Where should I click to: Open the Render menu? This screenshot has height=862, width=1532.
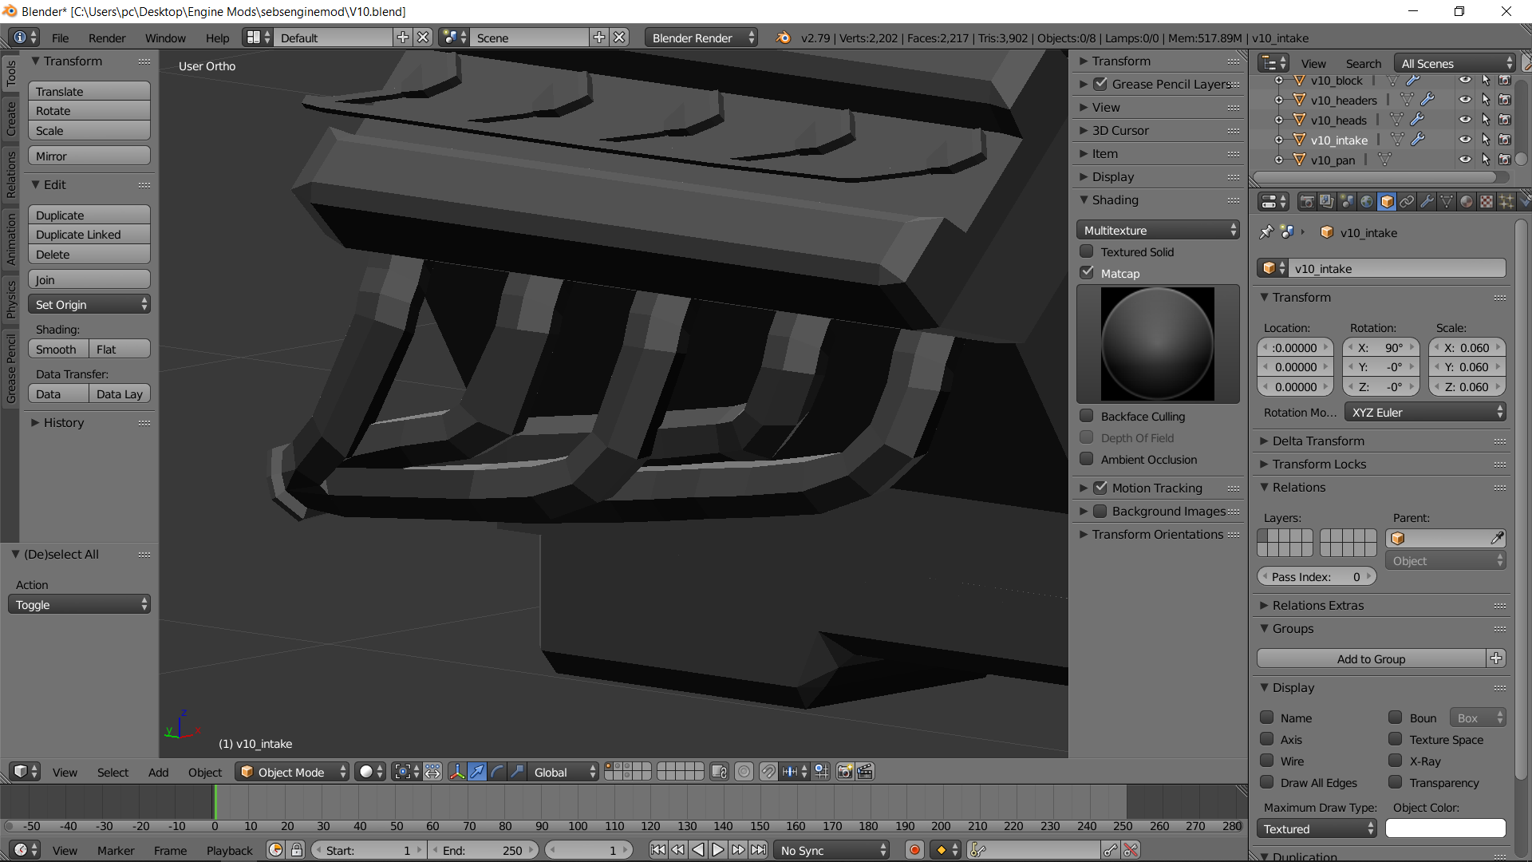(107, 38)
